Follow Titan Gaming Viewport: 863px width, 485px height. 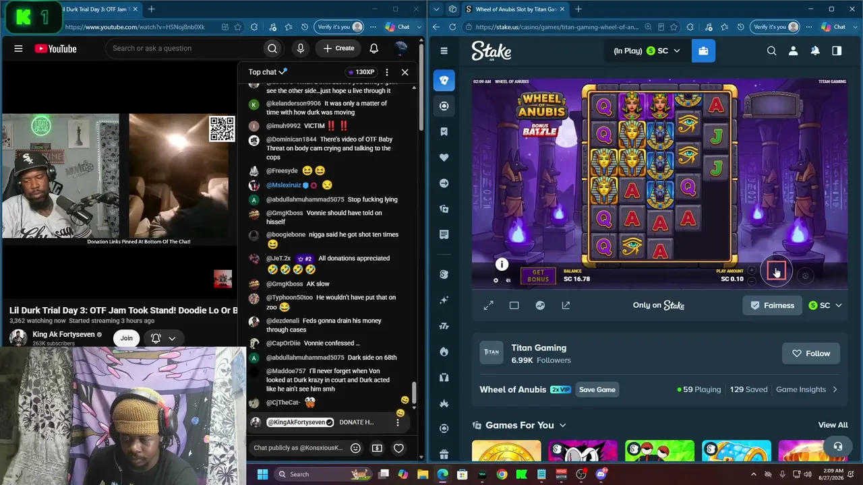point(811,354)
